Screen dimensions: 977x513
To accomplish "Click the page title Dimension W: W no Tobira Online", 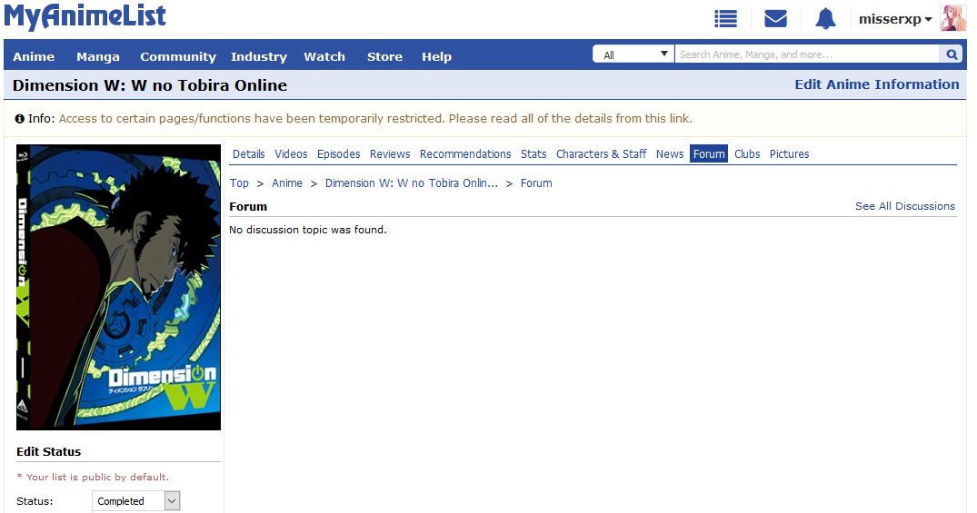I will click(150, 85).
